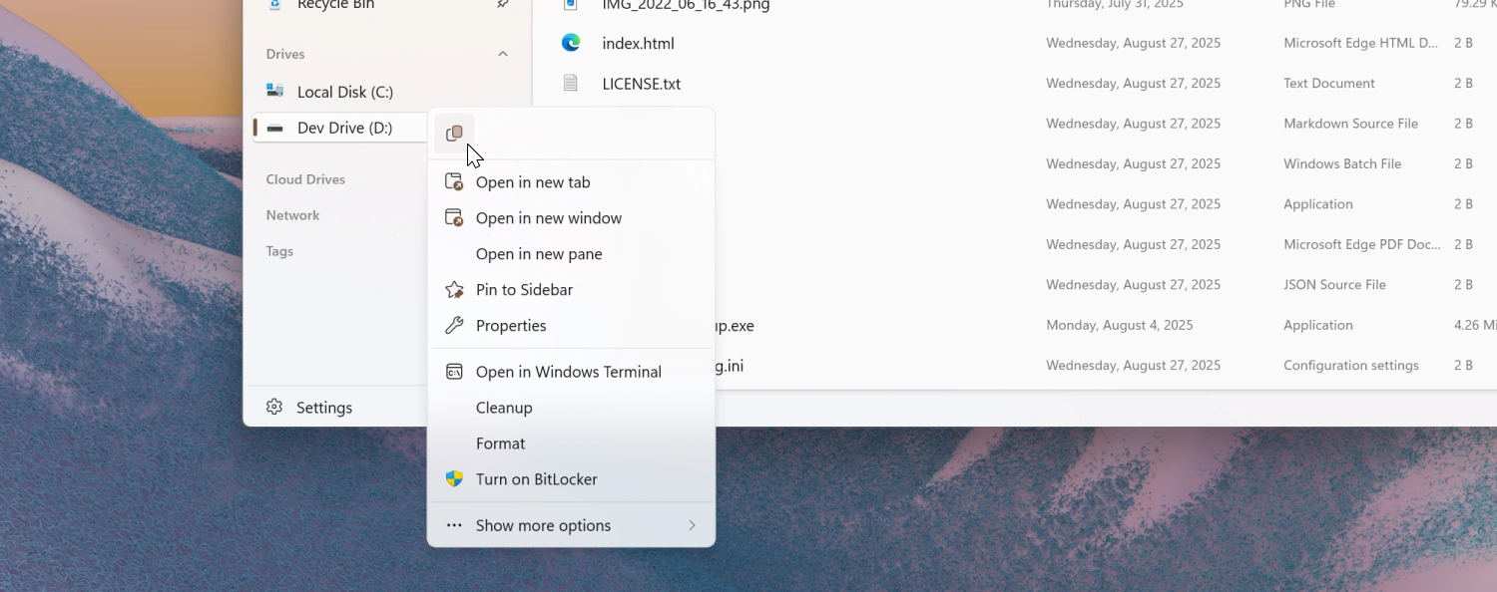The image size is (1497, 592).
Task: Select Cloud Drives in the sidebar
Action: 305,179
